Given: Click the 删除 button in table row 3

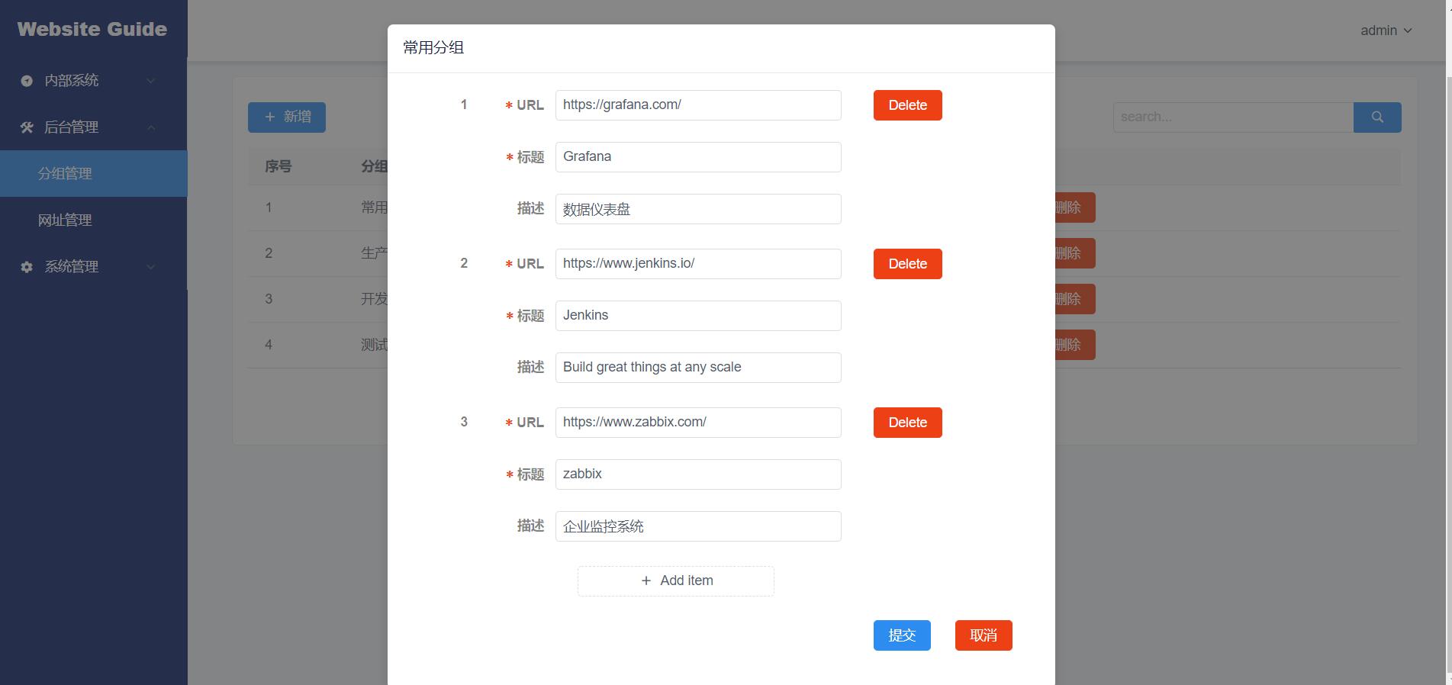Looking at the screenshot, I should click(1075, 299).
